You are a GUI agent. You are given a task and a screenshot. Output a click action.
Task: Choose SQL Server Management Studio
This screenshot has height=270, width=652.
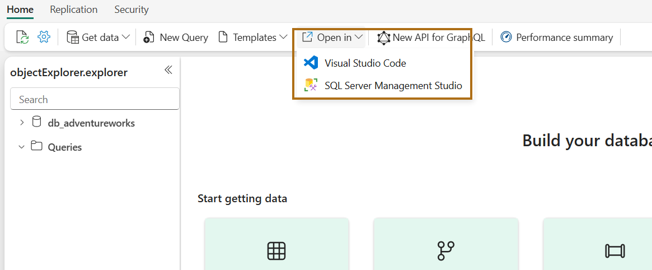pyautogui.click(x=383, y=86)
